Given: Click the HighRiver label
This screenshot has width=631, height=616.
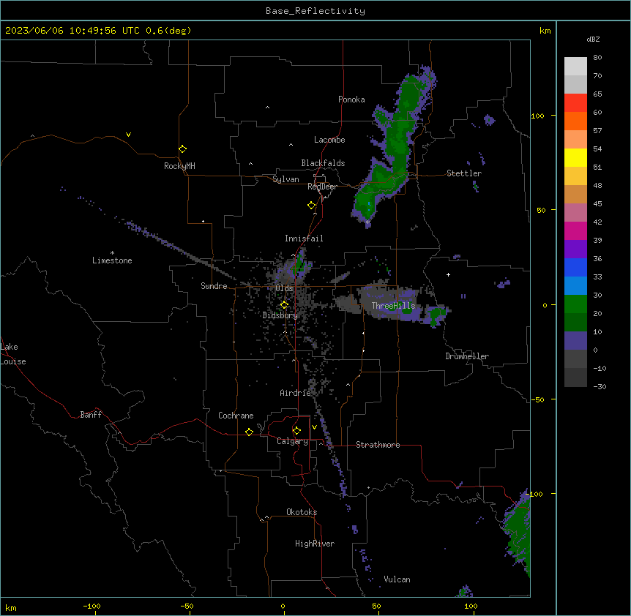Looking at the screenshot, I should (x=315, y=544).
